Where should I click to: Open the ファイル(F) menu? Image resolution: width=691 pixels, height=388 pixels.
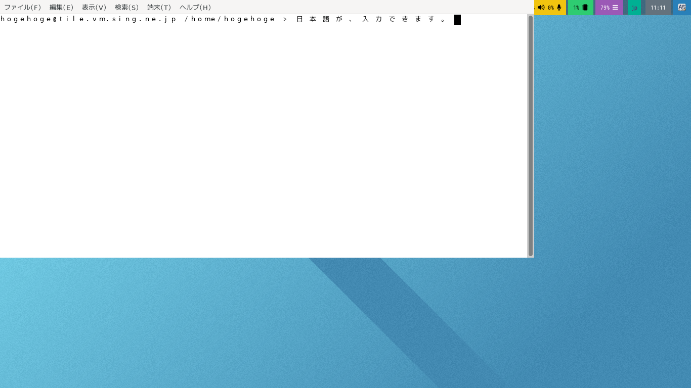click(23, 7)
